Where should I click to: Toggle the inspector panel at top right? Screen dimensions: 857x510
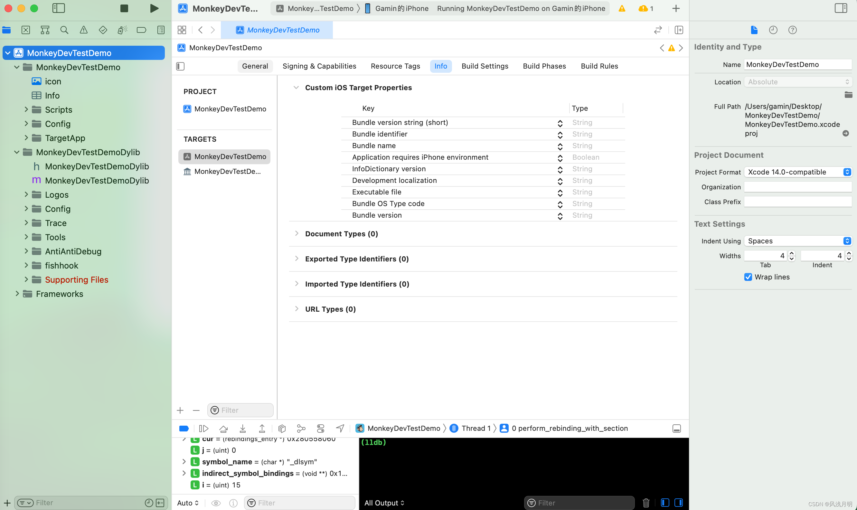tap(841, 8)
